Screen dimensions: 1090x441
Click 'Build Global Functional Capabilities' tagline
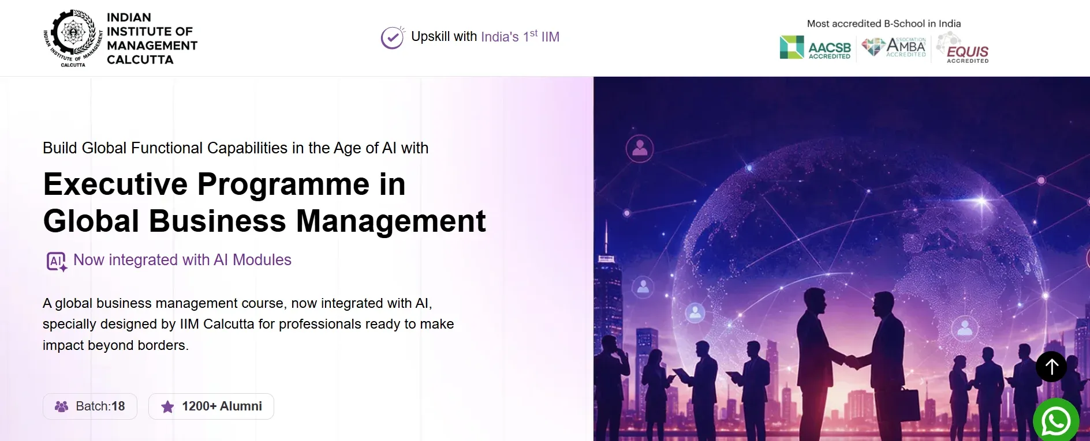pyautogui.click(x=236, y=148)
